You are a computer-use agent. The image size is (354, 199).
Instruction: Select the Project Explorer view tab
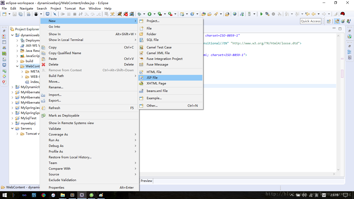[x=25, y=29]
